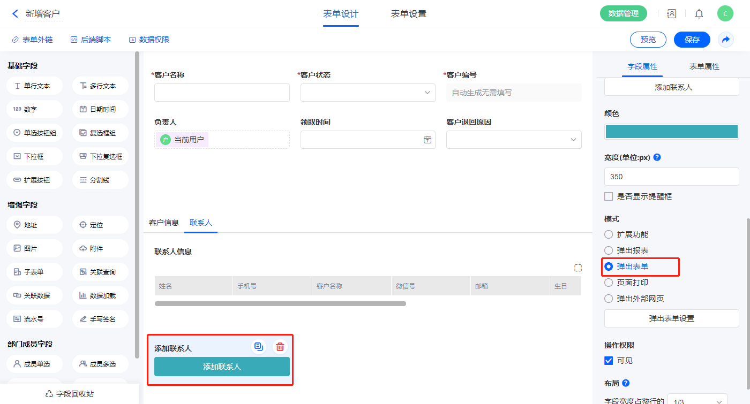Uncheck the 可见 permission checkbox
The width and height of the screenshot is (750, 404).
pyautogui.click(x=609, y=361)
